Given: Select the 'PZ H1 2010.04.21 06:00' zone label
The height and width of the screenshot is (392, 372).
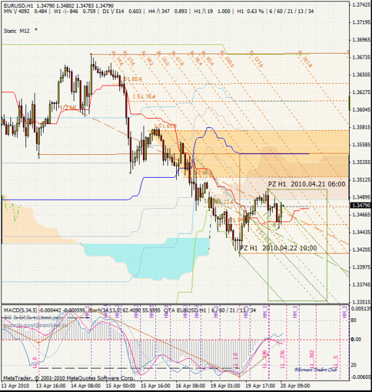Looking at the screenshot, I should pos(307,184).
